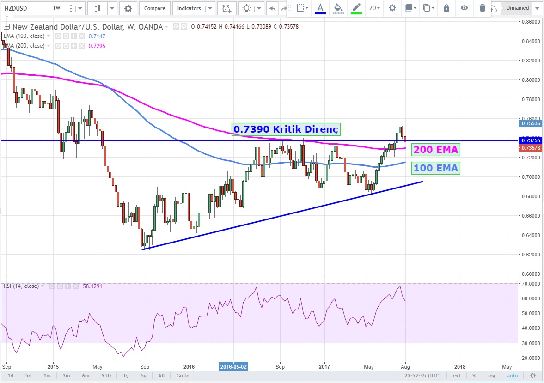Open the alert clock icon
Image resolution: width=544 pixels, height=383 pixels.
(226, 8)
